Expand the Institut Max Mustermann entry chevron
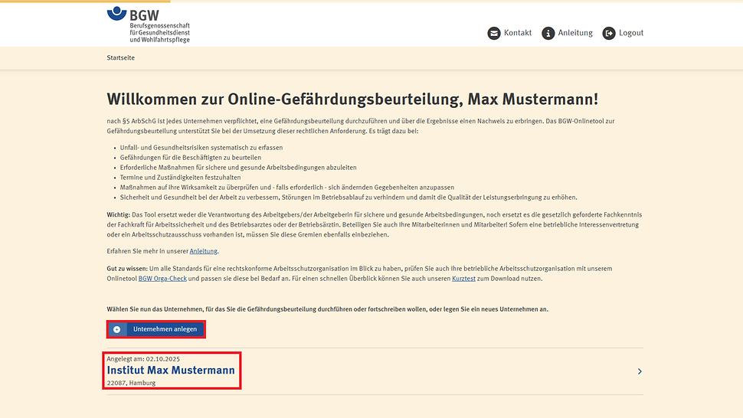The image size is (743, 418). pyautogui.click(x=640, y=371)
